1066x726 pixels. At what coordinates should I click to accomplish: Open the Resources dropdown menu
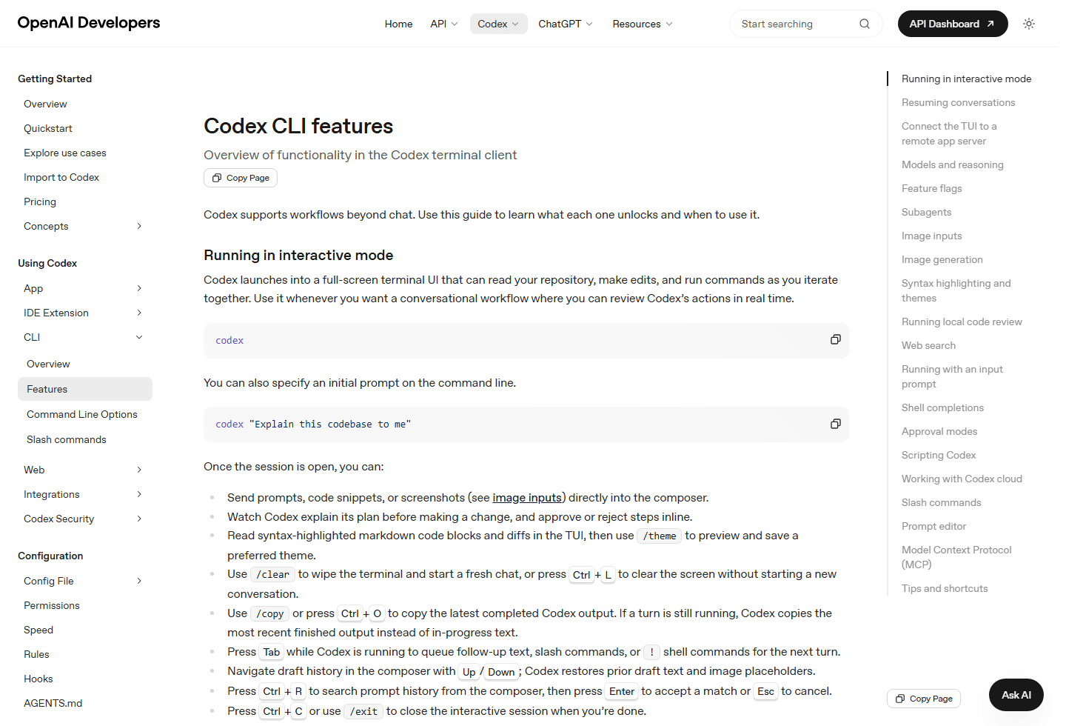coord(643,24)
